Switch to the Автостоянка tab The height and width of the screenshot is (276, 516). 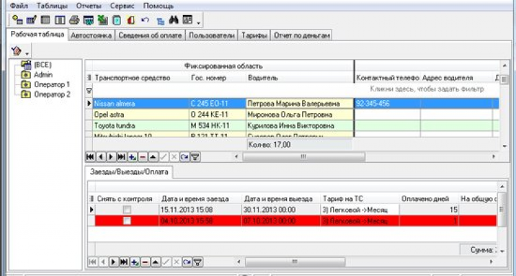tap(92, 34)
